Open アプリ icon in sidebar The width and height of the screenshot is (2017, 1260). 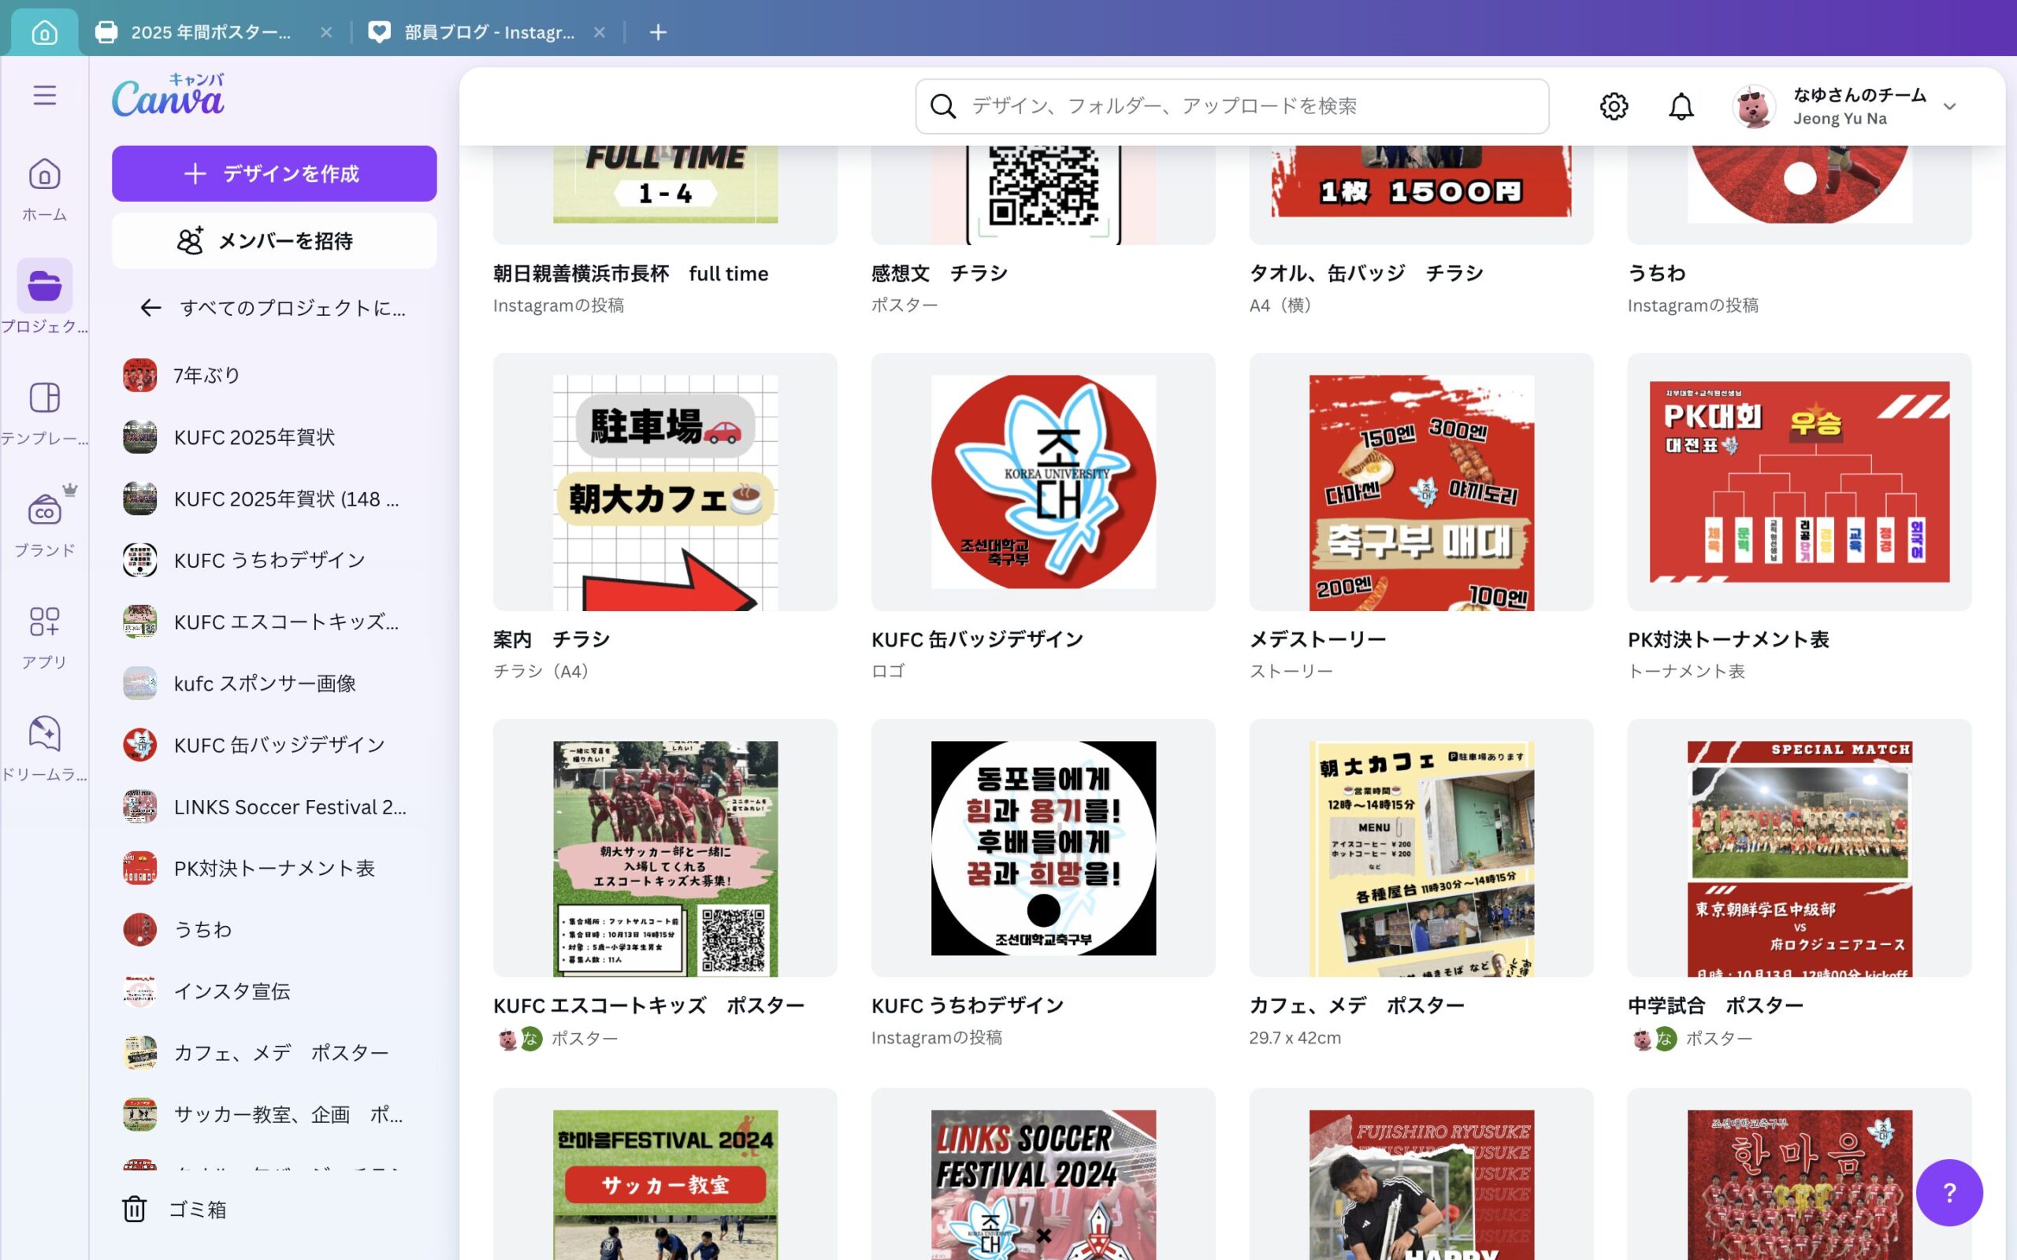[x=44, y=621]
